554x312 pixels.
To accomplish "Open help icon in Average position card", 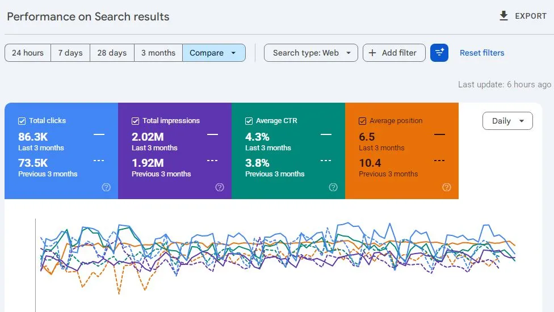I will pos(446,187).
